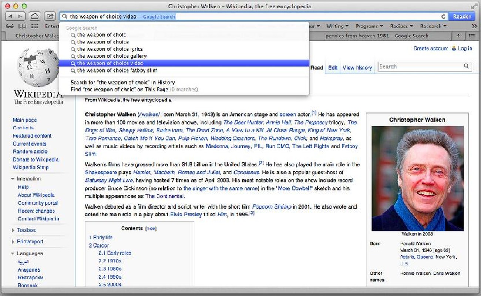This screenshot has width=481, height=296.
Task: Choose suggestion 'the weapon of choice lyrics'
Action: pos(184,49)
